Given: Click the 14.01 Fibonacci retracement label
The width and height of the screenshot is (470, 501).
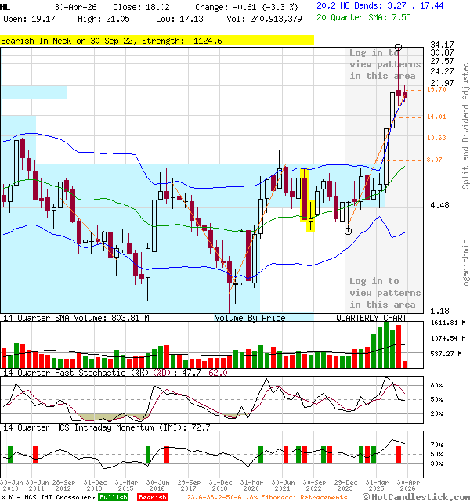Looking at the screenshot, I should (436, 117).
